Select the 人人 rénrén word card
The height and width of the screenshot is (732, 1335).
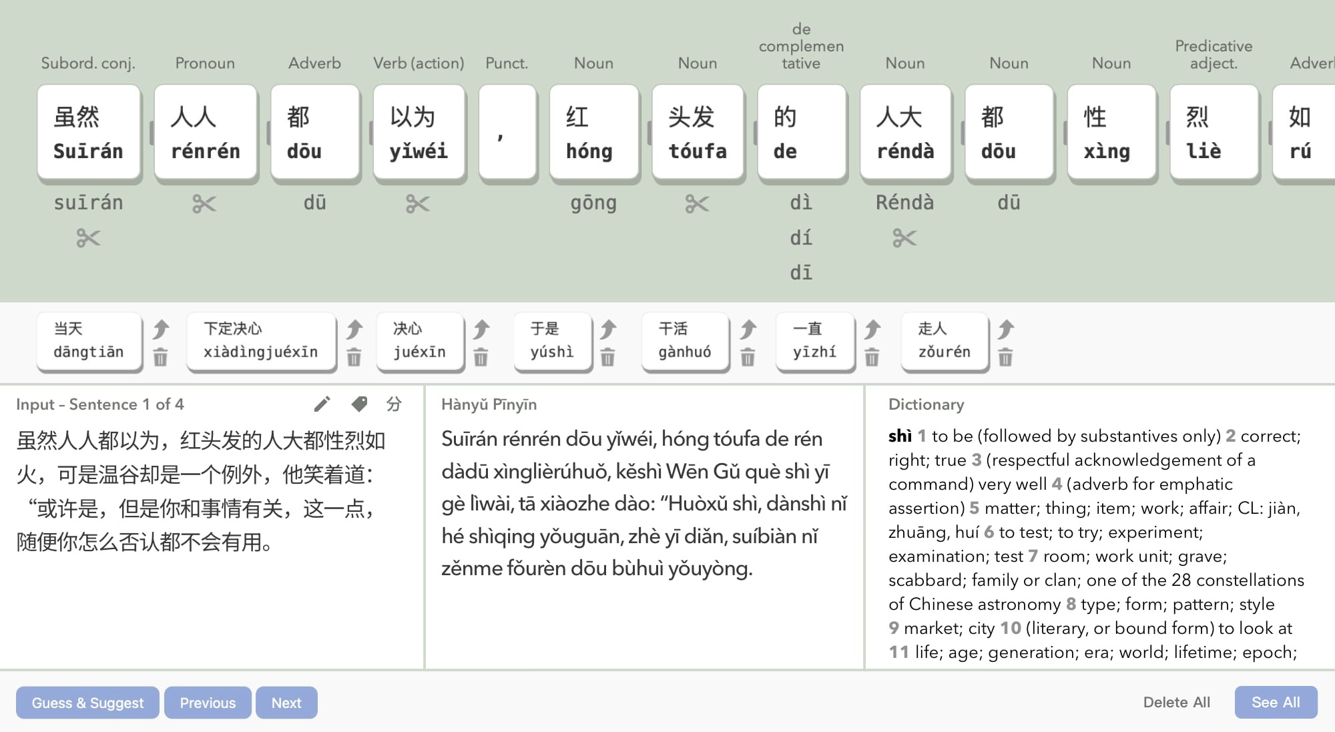click(206, 132)
